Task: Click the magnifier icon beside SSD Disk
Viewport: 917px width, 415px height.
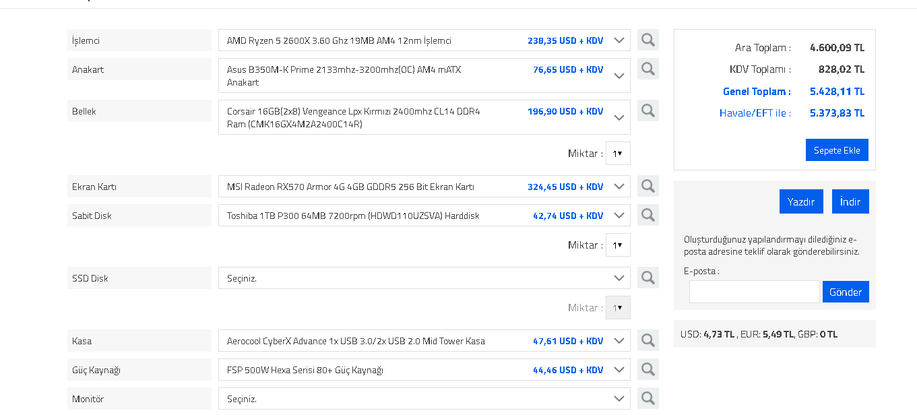Action: tap(647, 278)
